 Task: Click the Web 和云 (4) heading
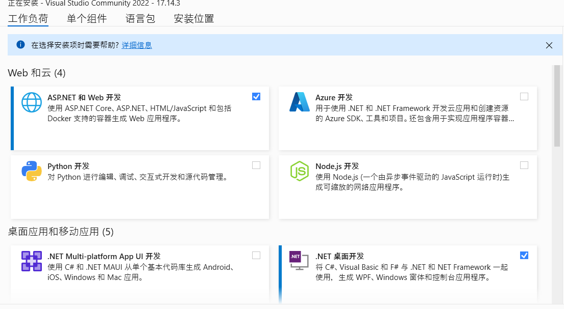tap(37, 73)
